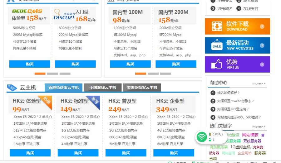
Task: Switch to the 中国双线云主机 tab
Action: [x=103, y=88]
